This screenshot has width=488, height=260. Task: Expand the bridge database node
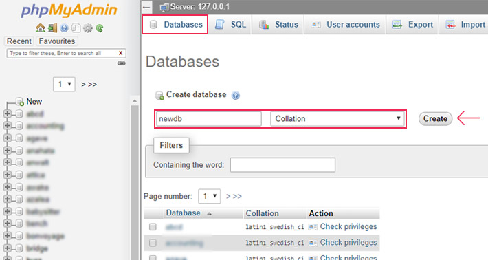coord(7,248)
